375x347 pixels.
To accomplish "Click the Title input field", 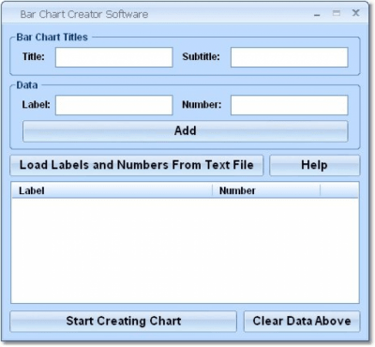I will tap(114, 57).
